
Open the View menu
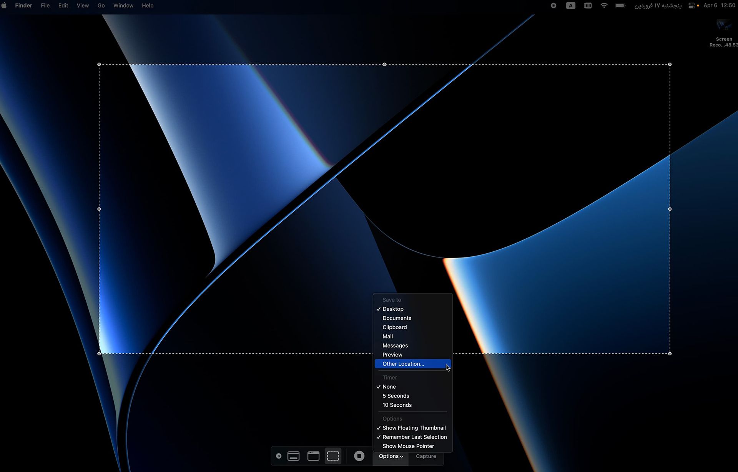[x=83, y=5]
